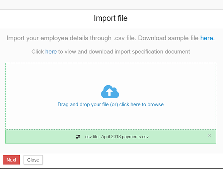Screen dimensions: 223x169
Task: Click empty footer area right of Close button
Action: pos(134,160)
